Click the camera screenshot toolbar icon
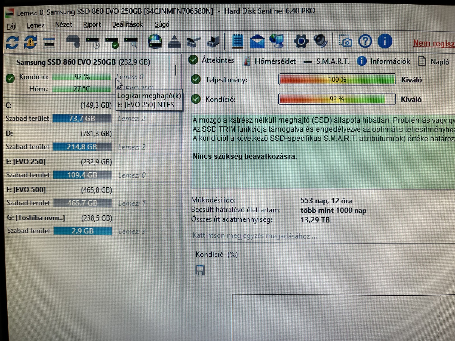Screen dimensions: 455x341 click(x=345, y=41)
